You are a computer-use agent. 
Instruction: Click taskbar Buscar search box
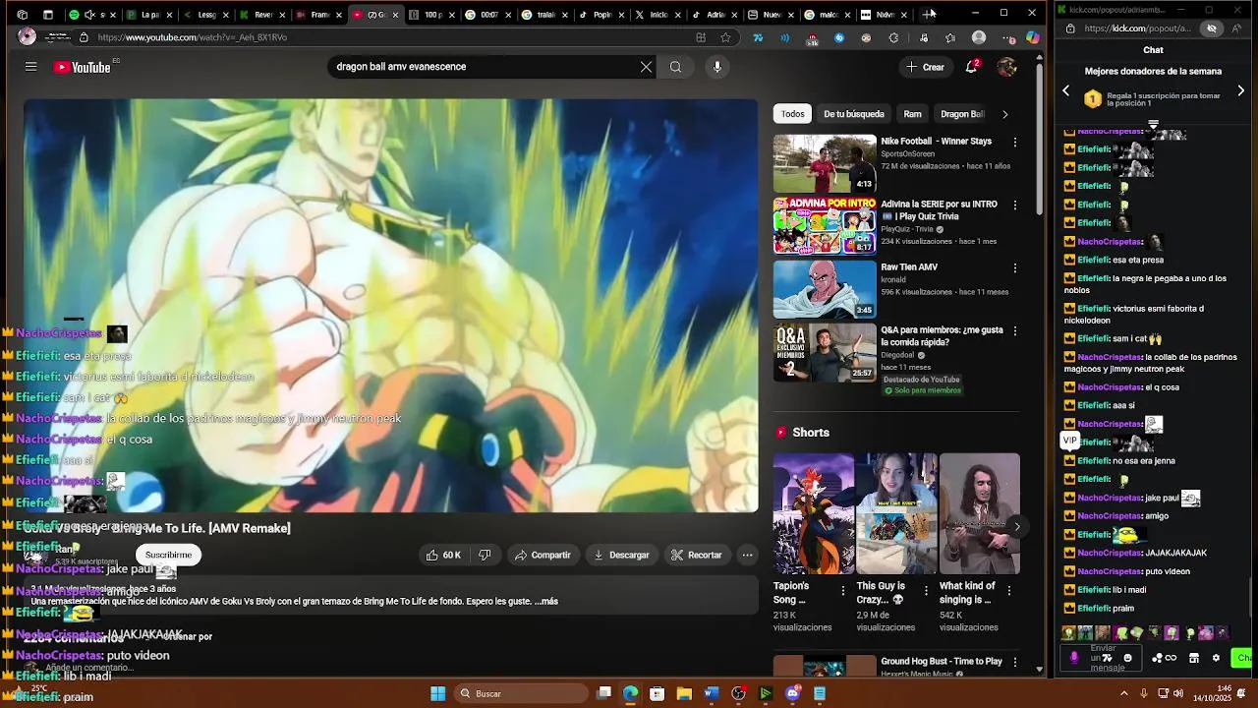click(521, 693)
